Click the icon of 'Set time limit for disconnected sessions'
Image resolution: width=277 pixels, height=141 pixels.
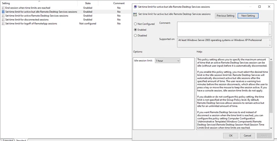tap(3, 19)
